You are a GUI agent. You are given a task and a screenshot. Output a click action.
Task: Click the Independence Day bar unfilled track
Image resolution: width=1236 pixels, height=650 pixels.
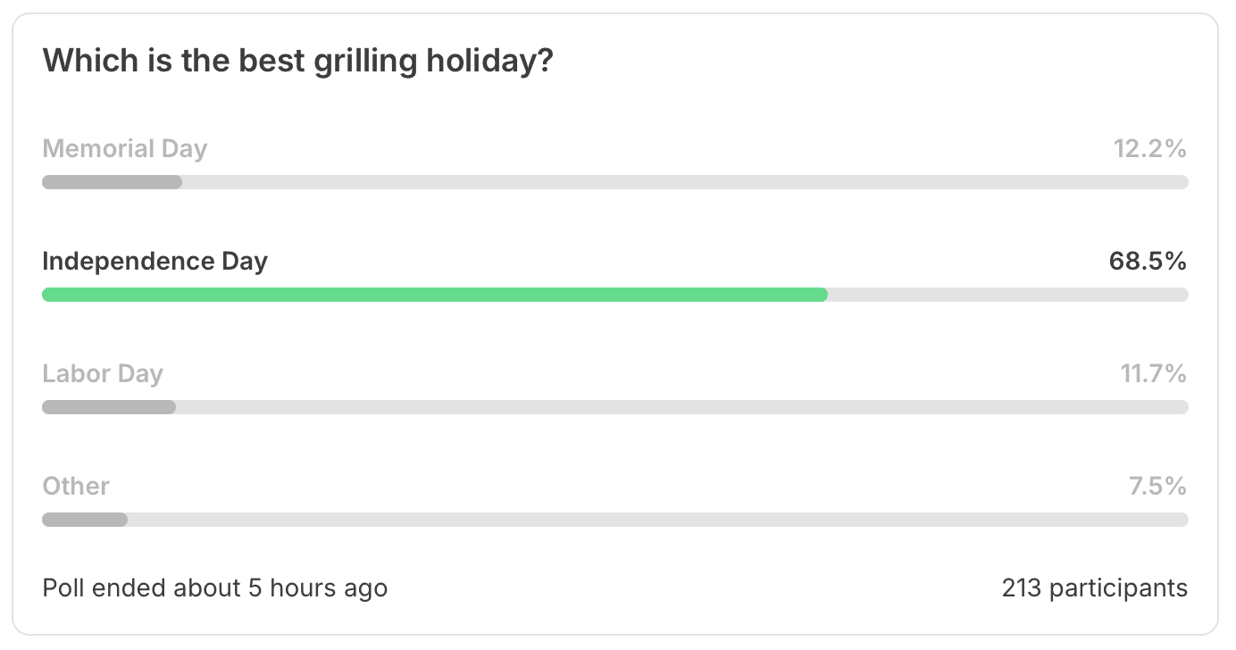(x=1008, y=295)
